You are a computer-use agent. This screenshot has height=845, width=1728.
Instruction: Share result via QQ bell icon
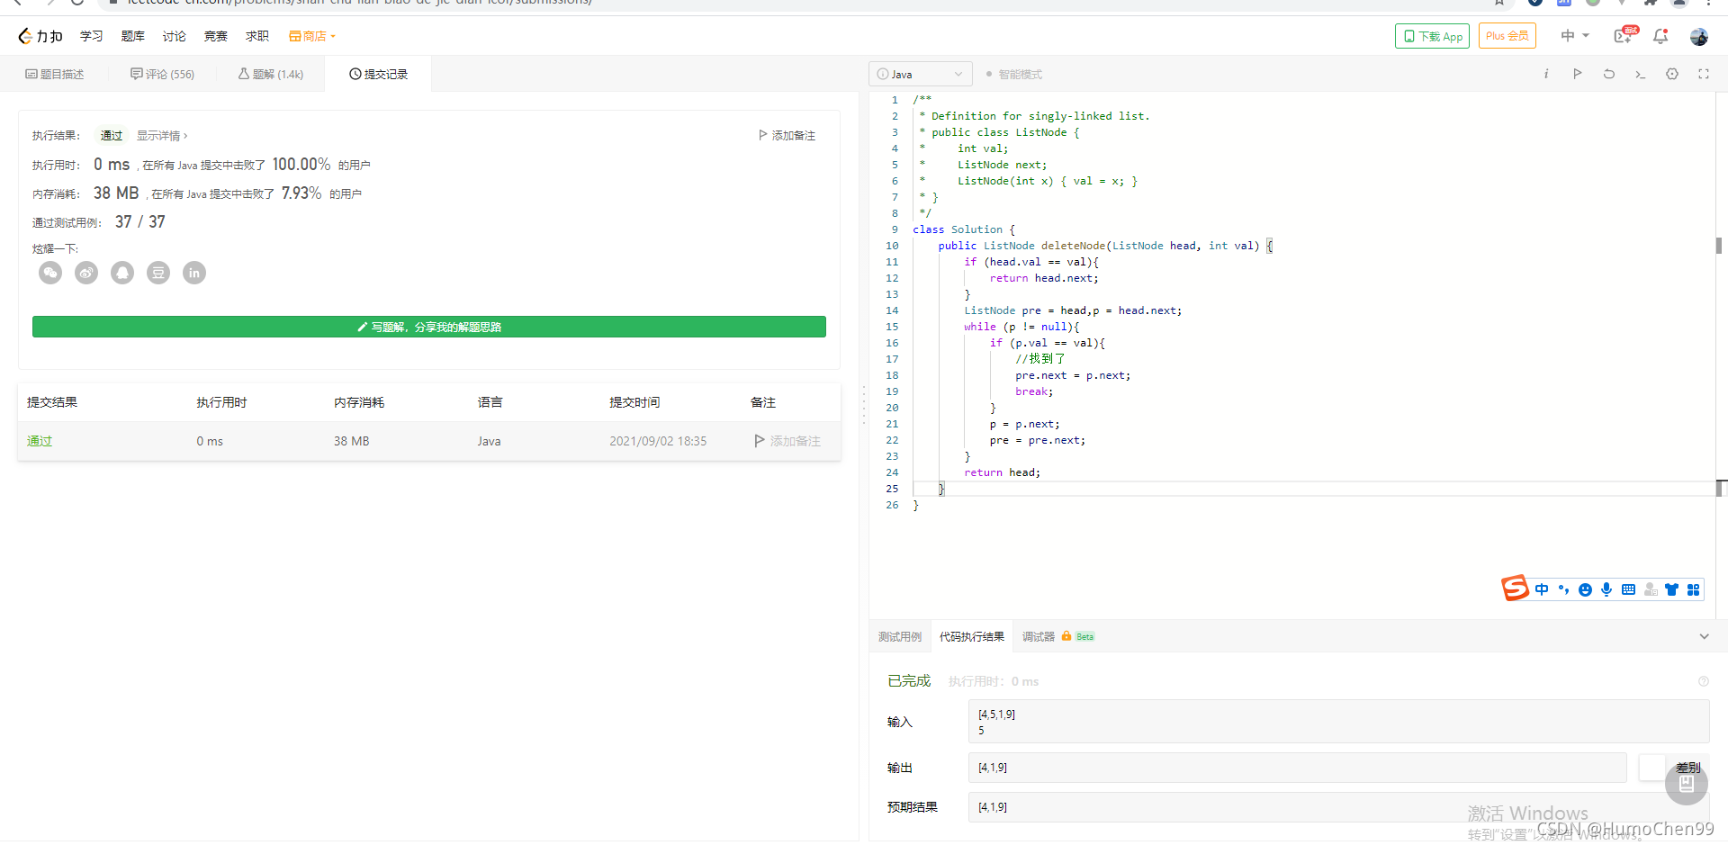[122, 273]
